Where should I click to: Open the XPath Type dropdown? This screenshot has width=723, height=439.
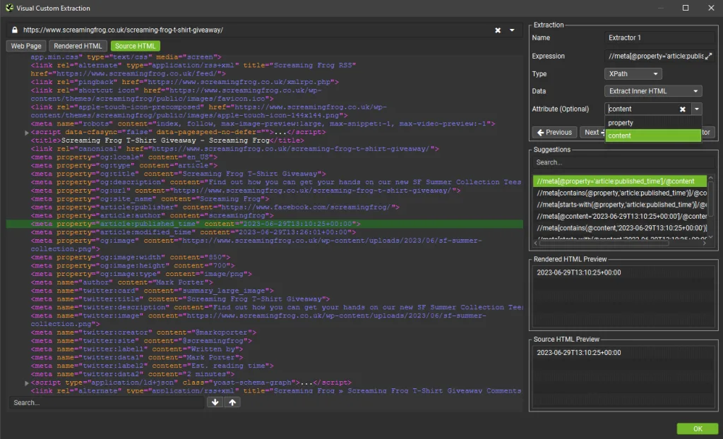[633, 74]
